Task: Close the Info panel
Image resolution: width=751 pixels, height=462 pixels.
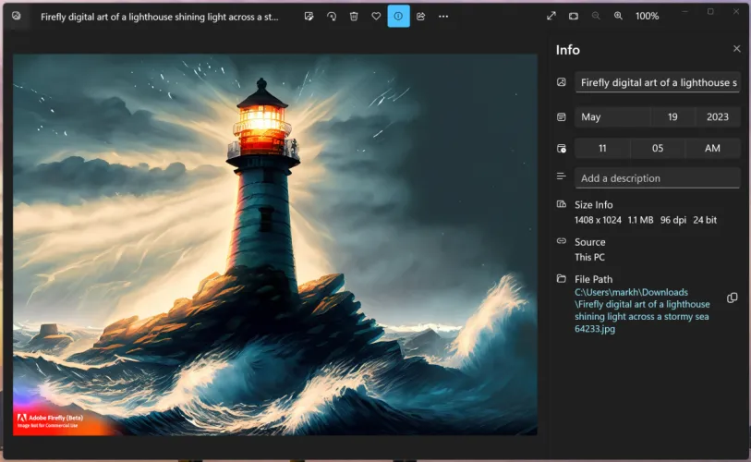Action: click(x=736, y=49)
